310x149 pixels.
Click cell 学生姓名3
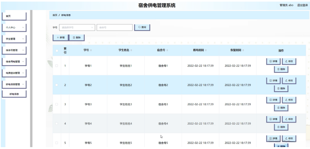tap(125, 104)
